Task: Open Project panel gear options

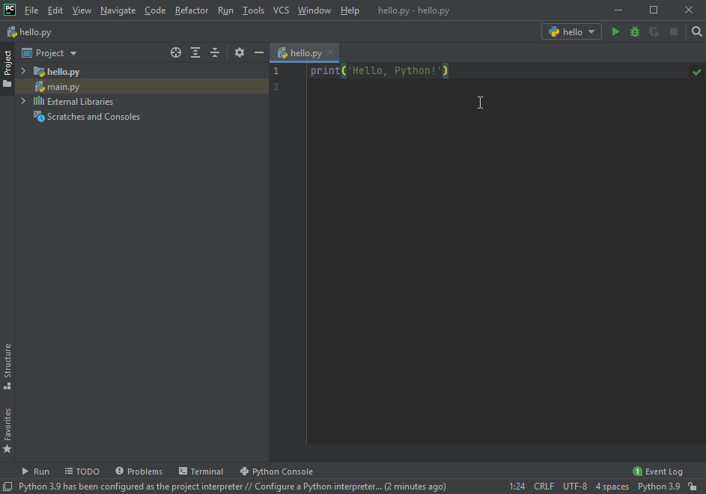Action: [240, 52]
